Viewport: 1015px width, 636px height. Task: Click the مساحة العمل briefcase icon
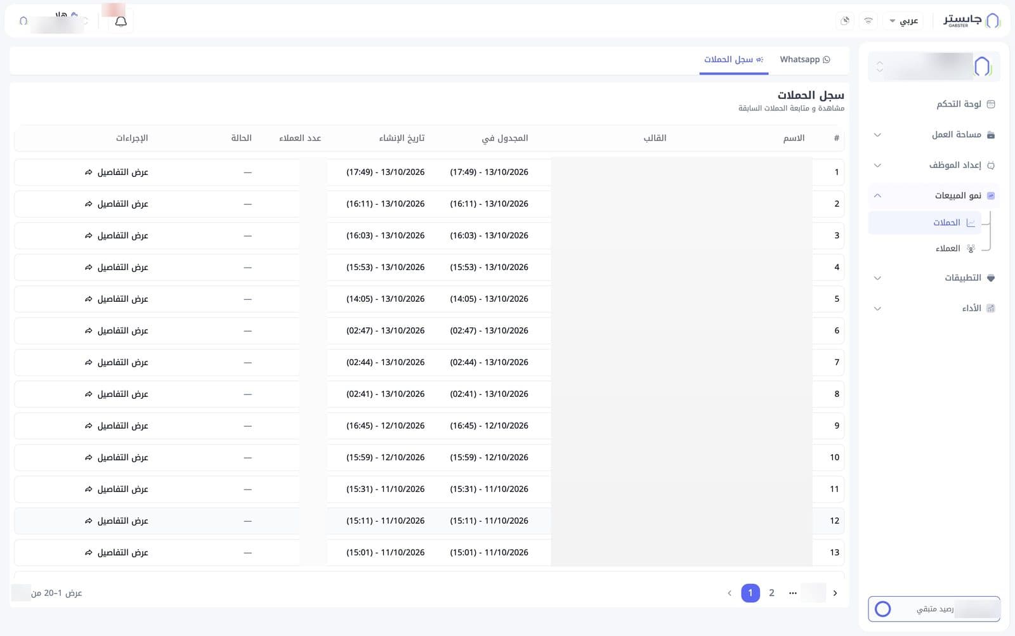pyautogui.click(x=991, y=134)
